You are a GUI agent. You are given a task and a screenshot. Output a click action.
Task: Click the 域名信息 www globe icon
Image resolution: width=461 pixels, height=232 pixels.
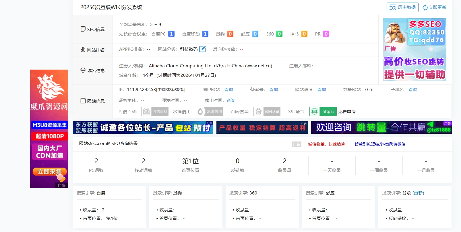[x=83, y=70]
